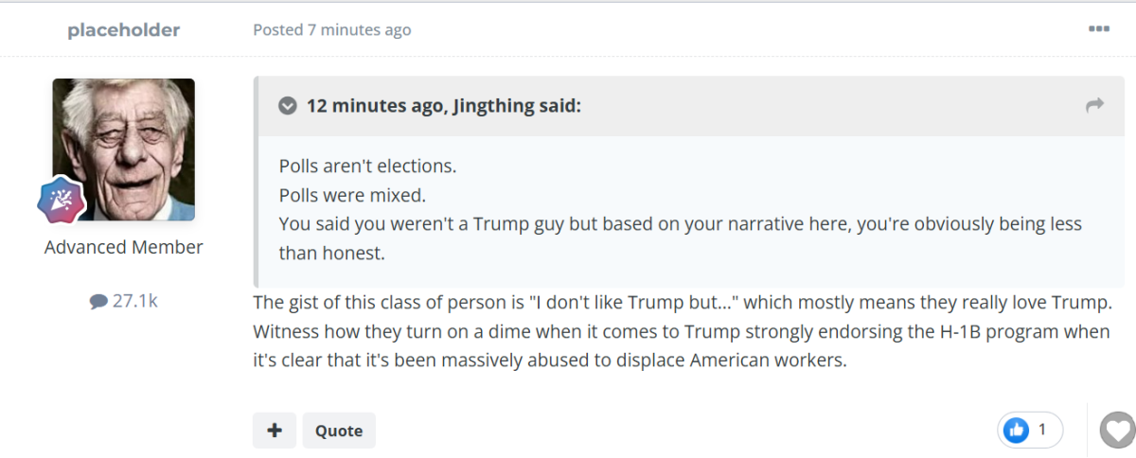Jump to the original quoted post via the arrow
The height and width of the screenshot is (458, 1136).
[1095, 105]
